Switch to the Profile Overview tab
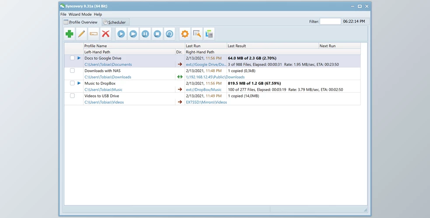Viewport: 430px width, 218px height. [82, 22]
